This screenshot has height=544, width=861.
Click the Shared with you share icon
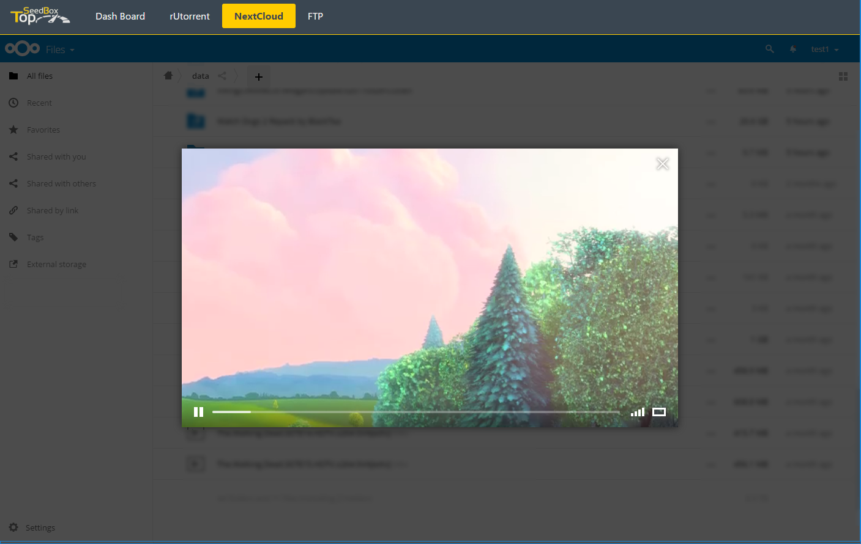(x=13, y=156)
